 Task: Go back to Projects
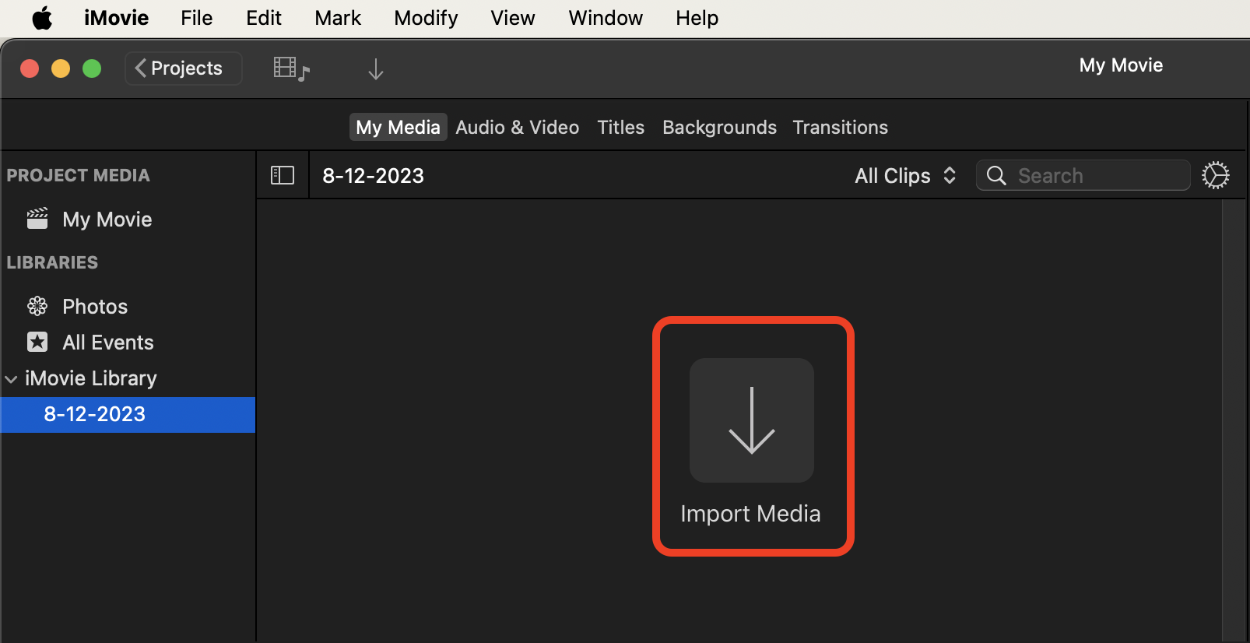(x=184, y=69)
